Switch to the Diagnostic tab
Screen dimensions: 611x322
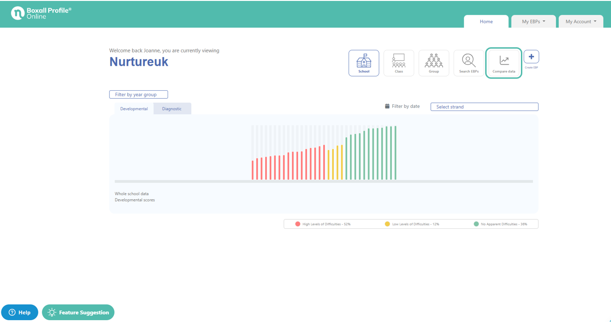(x=172, y=109)
